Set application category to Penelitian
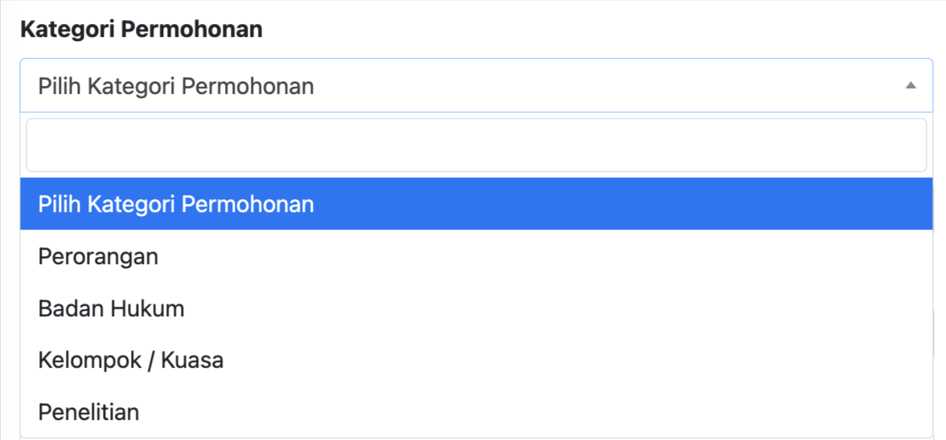 pyautogui.click(x=88, y=412)
